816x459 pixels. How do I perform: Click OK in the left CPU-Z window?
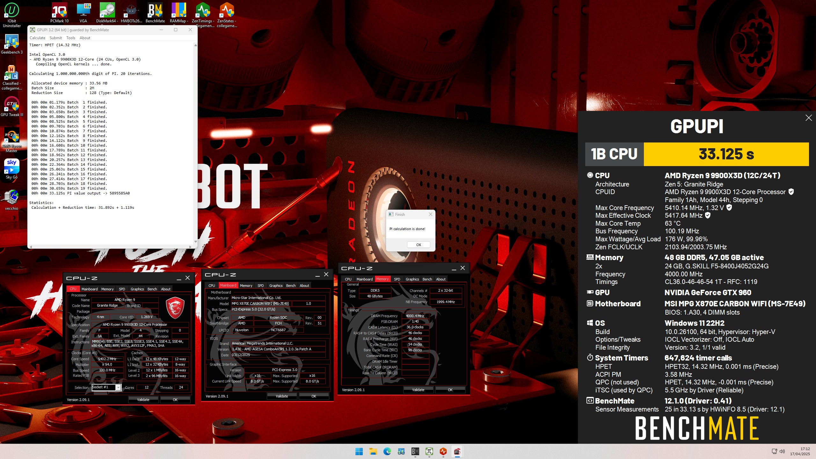pos(175,400)
